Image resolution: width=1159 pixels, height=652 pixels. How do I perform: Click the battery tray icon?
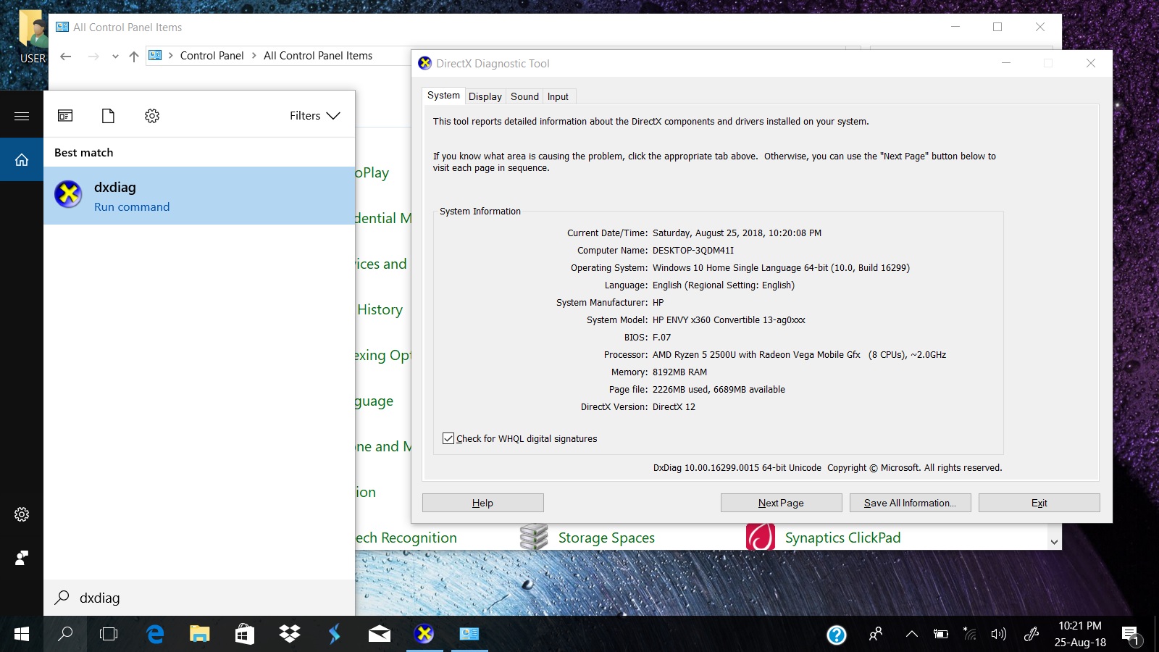click(941, 634)
